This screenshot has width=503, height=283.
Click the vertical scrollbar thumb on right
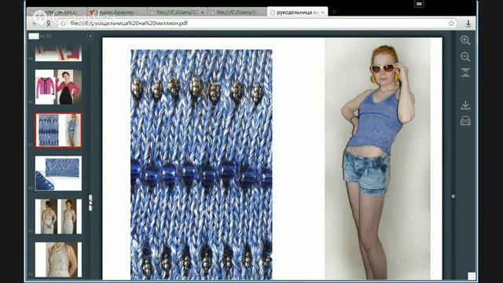point(453,197)
